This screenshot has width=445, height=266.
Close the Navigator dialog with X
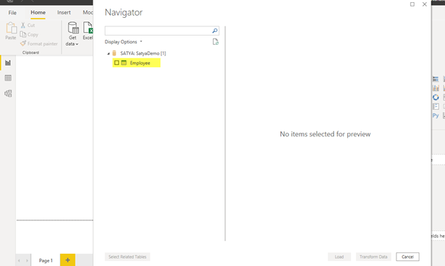point(424,4)
